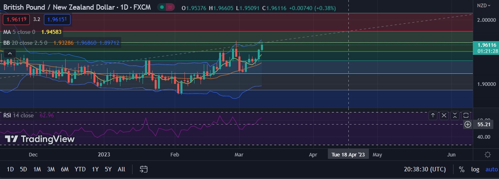
Task: Select the YTD date range
Action: point(80,169)
